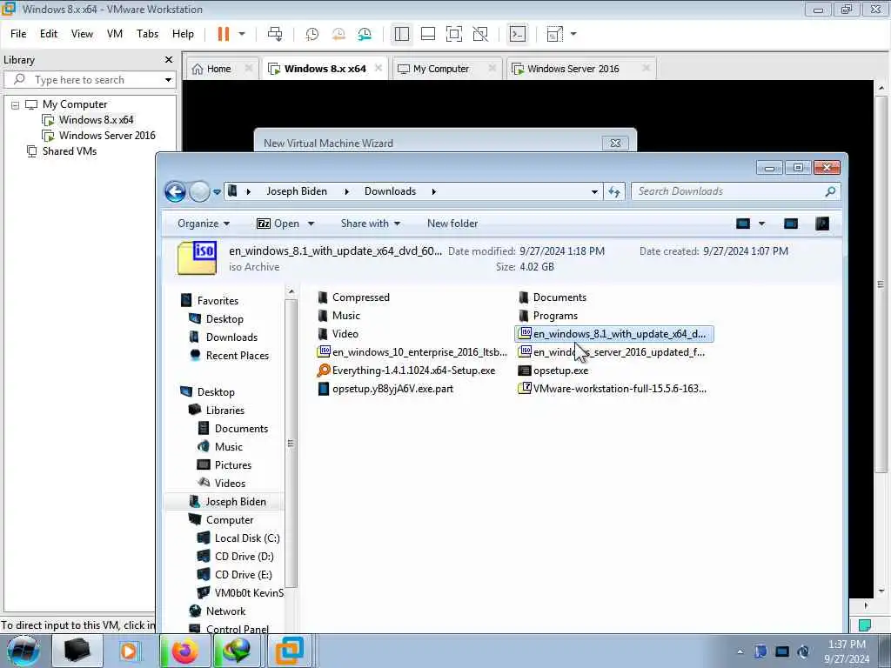The image size is (891, 668).
Task: Select en_windows_10_enterprise_2016_ltsb ISO file
Action: click(412, 352)
